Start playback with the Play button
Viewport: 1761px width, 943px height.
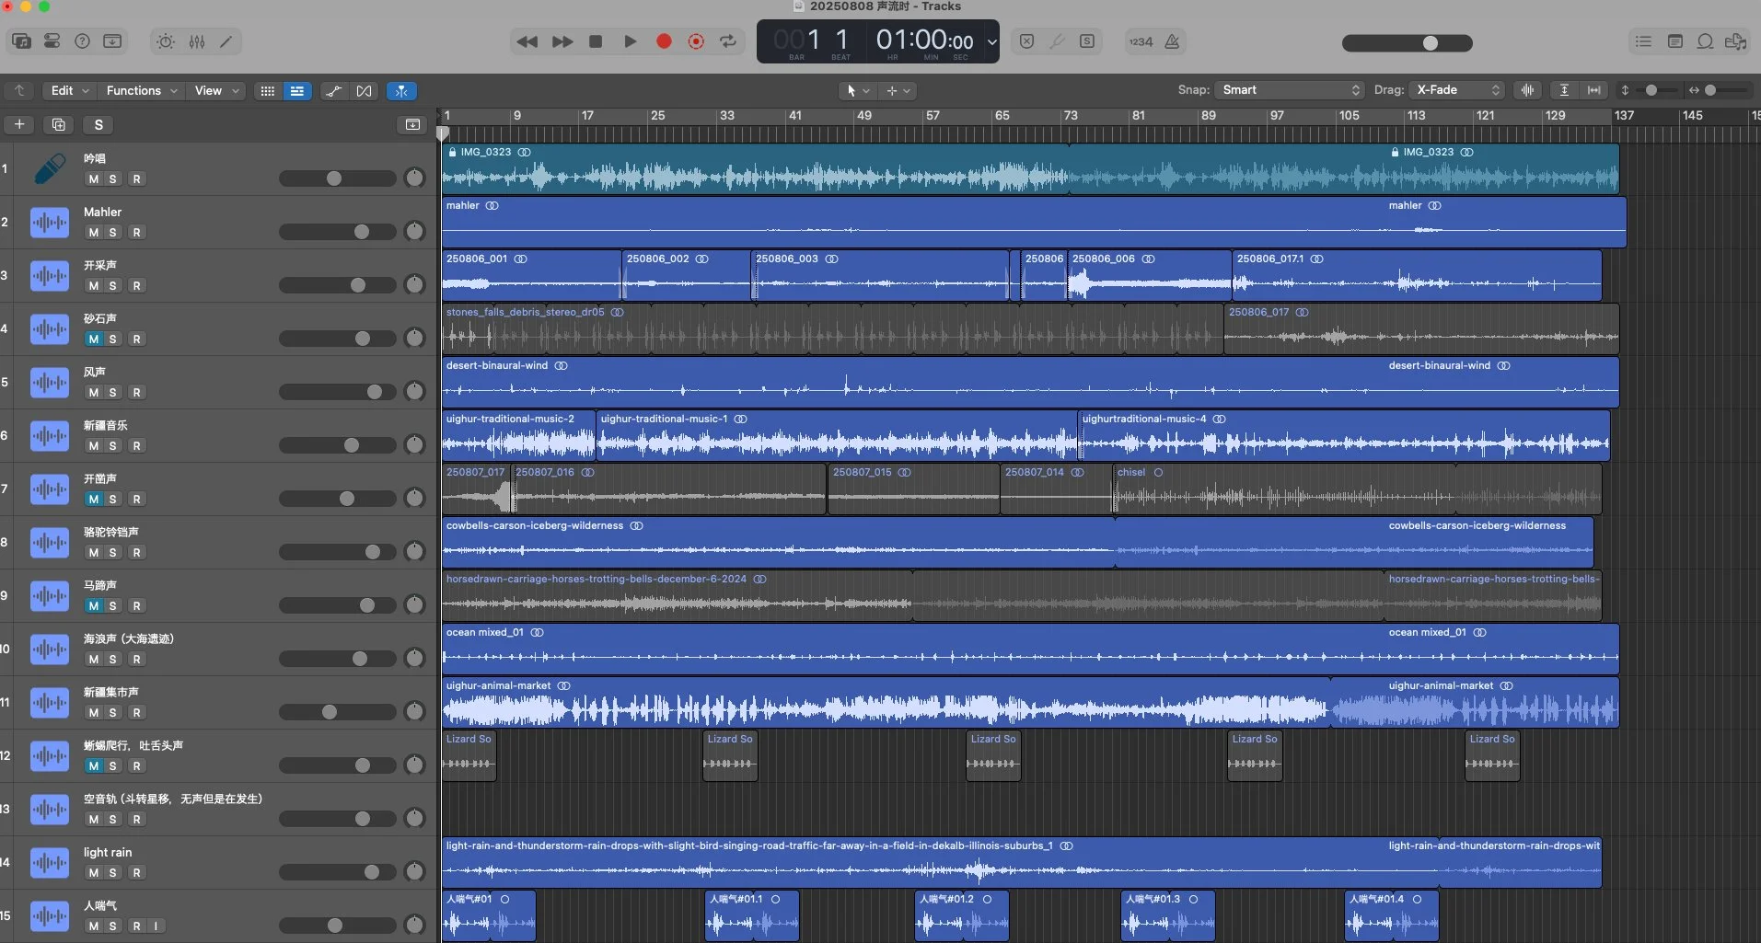pos(630,41)
